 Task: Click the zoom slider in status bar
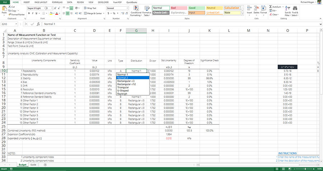pos(305,169)
